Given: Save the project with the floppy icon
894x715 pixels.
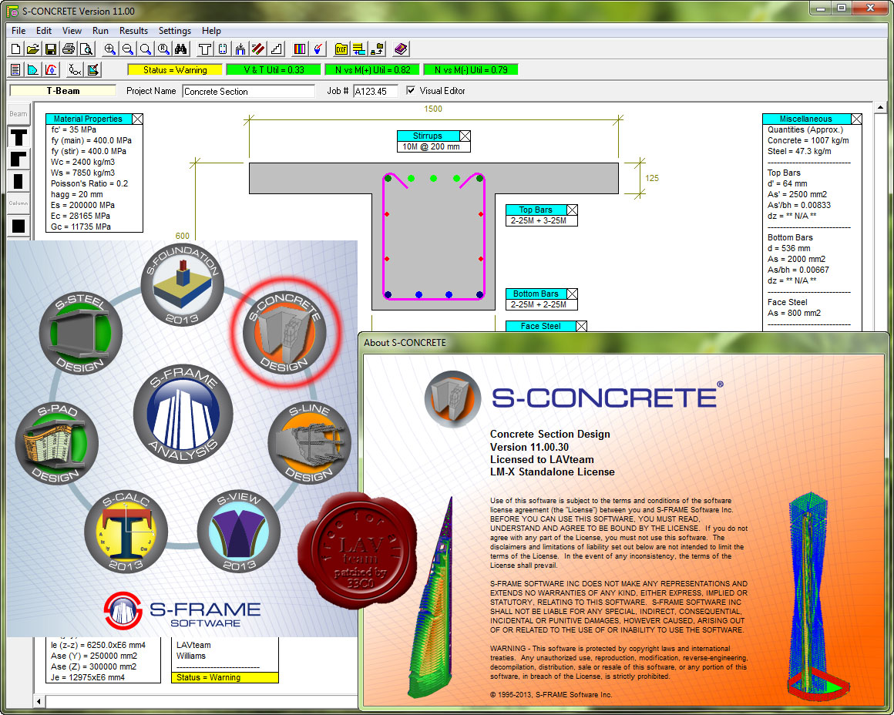Looking at the screenshot, I should click(51, 49).
